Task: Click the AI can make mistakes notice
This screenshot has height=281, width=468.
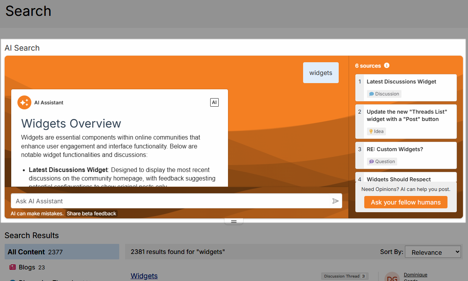Action: (37, 213)
